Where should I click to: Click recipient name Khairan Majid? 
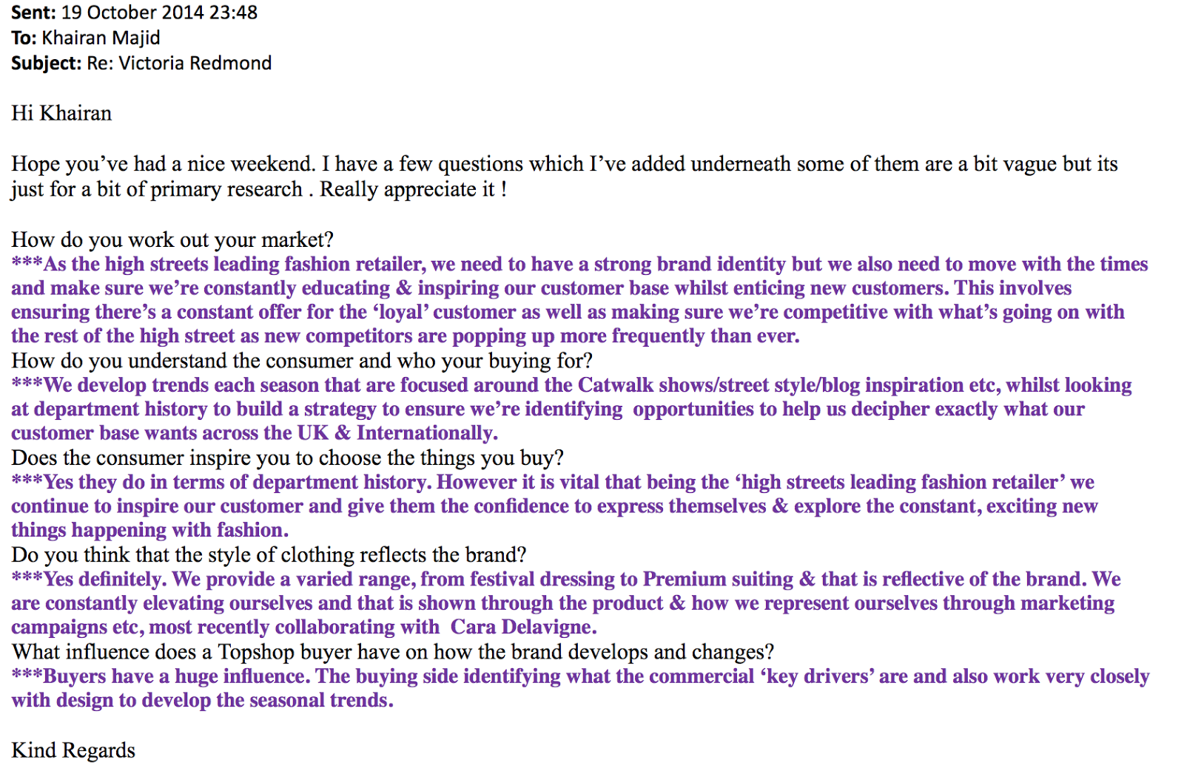[x=101, y=38]
